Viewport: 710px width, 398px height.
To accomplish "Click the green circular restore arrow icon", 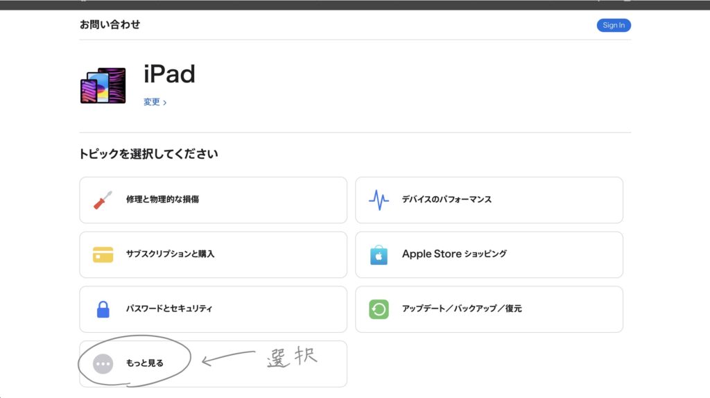I will [379, 309].
